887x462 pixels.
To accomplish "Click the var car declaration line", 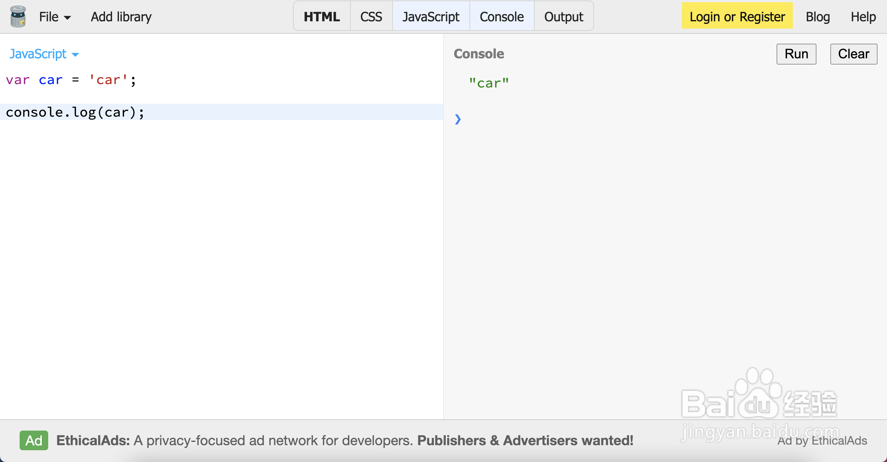I will 71,80.
